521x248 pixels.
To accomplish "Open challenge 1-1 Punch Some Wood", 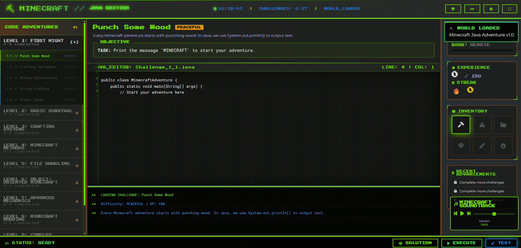I will click(42, 56).
